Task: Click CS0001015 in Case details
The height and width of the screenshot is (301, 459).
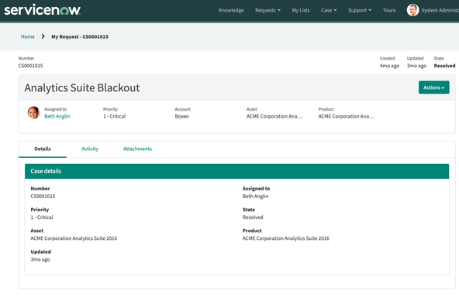Action: [43, 196]
